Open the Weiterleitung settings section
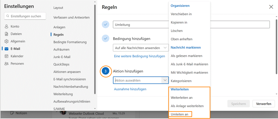 tap(63, 94)
